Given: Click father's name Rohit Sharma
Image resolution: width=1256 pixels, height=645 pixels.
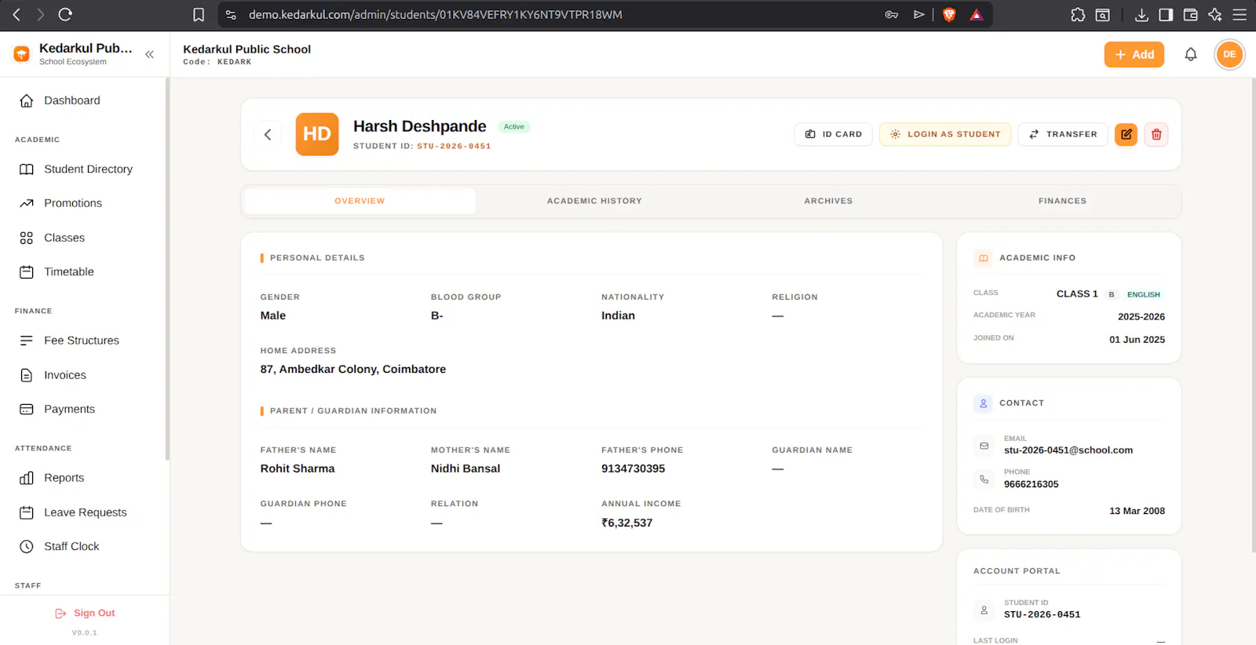Looking at the screenshot, I should (x=298, y=468).
